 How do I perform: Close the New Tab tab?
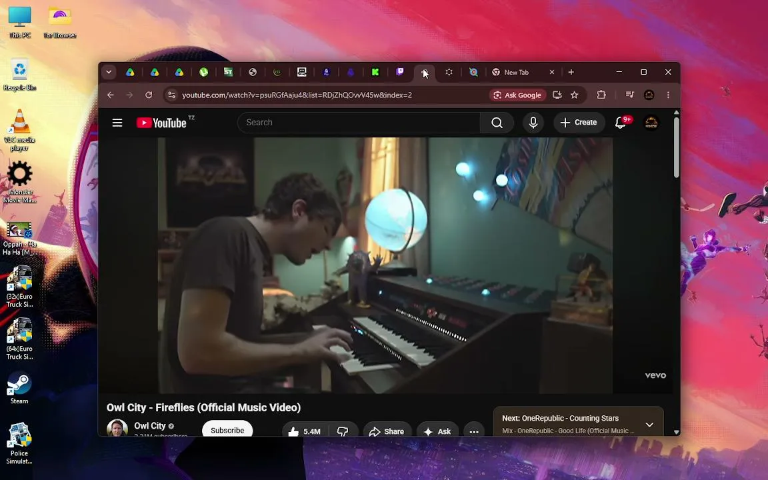(x=552, y=72)
